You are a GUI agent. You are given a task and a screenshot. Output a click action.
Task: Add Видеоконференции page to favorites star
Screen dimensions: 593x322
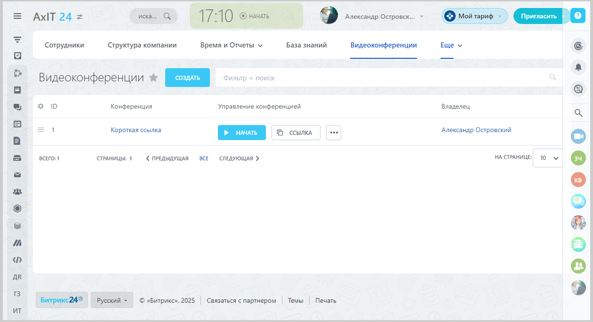coord(153,78)
